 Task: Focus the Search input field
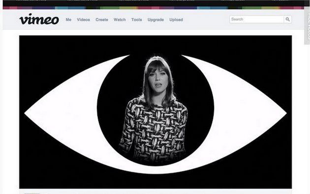point(257,19)
